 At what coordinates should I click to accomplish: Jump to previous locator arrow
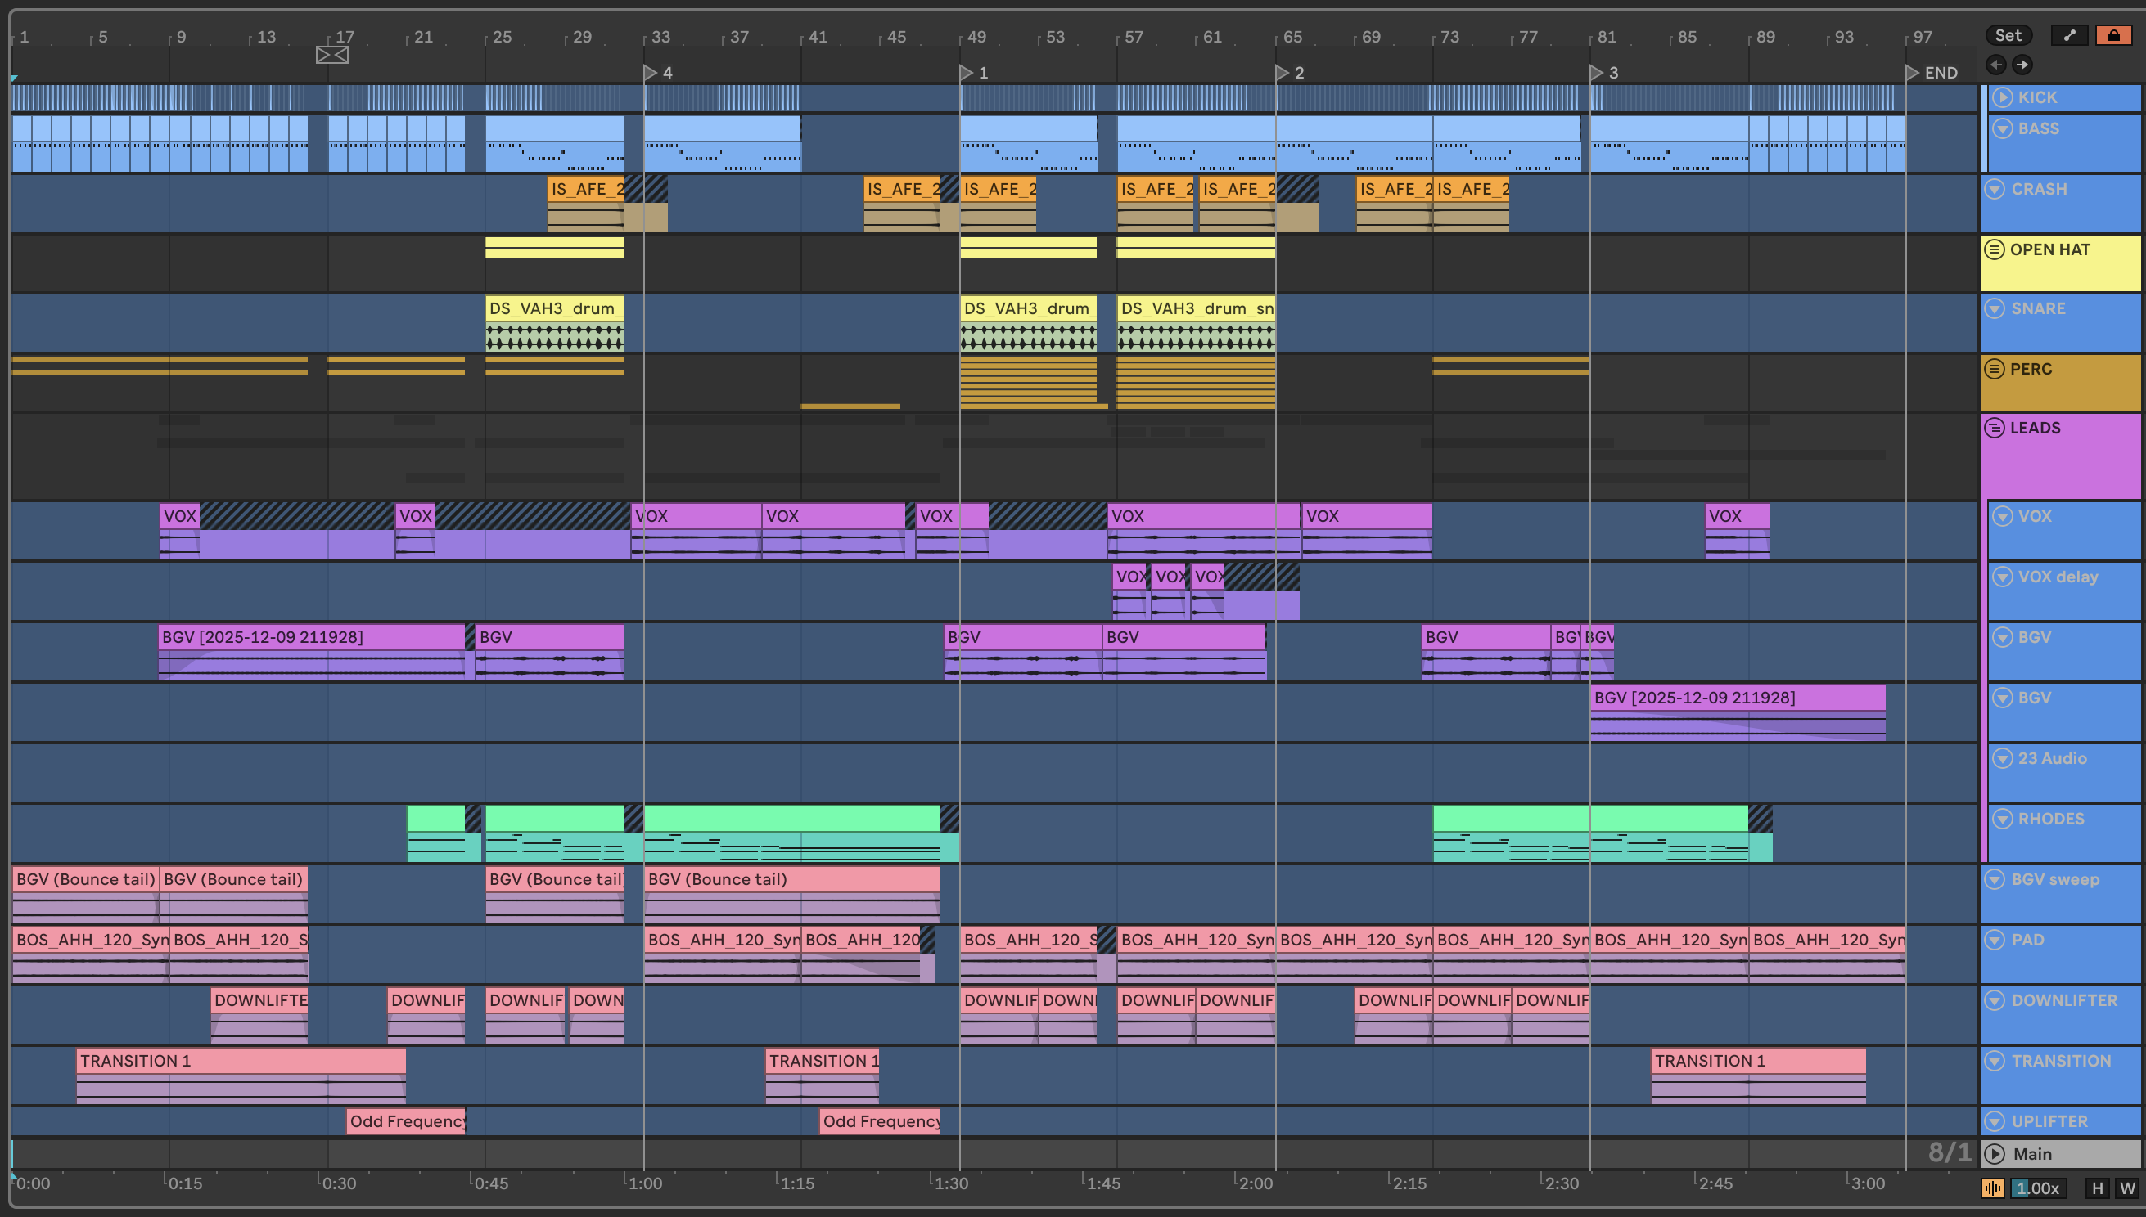pos(1995,65)
